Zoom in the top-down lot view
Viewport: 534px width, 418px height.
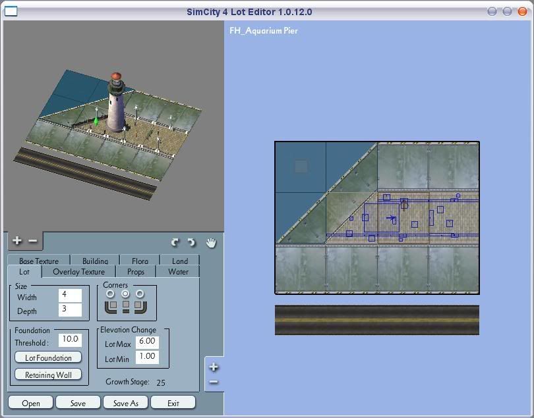pyautogui.click(x=214, y=367)
